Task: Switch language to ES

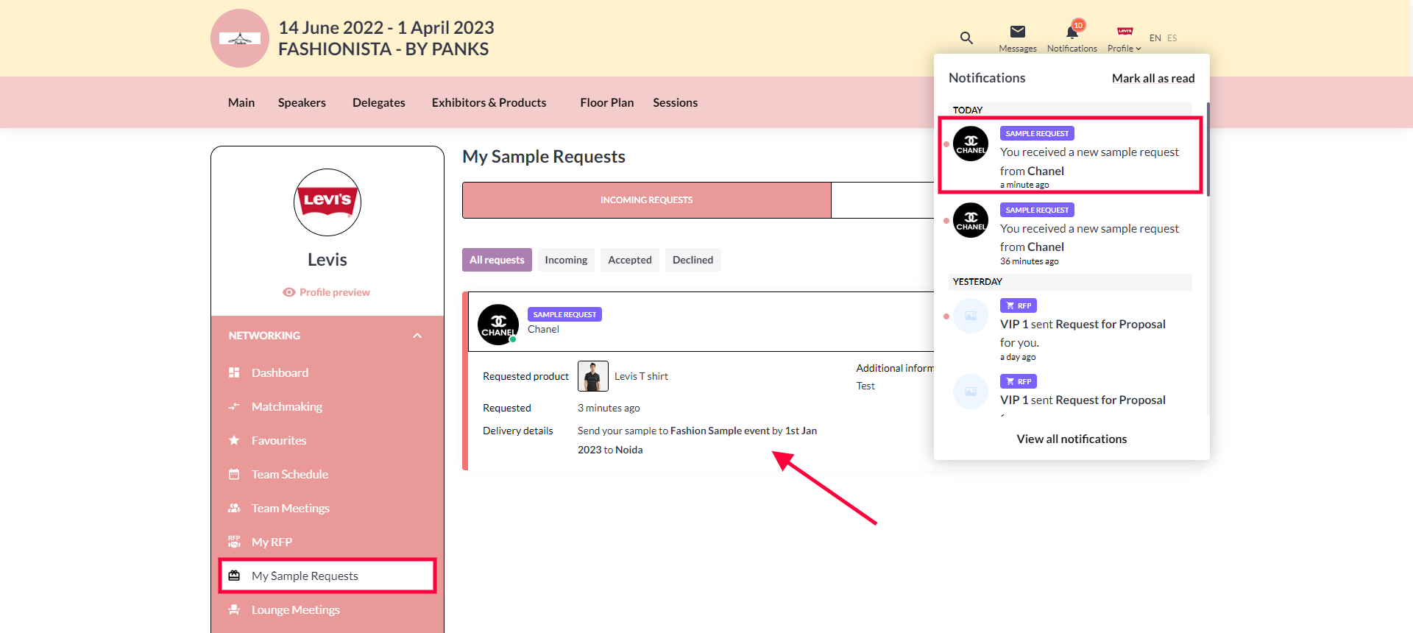Action: point(1172,38)
